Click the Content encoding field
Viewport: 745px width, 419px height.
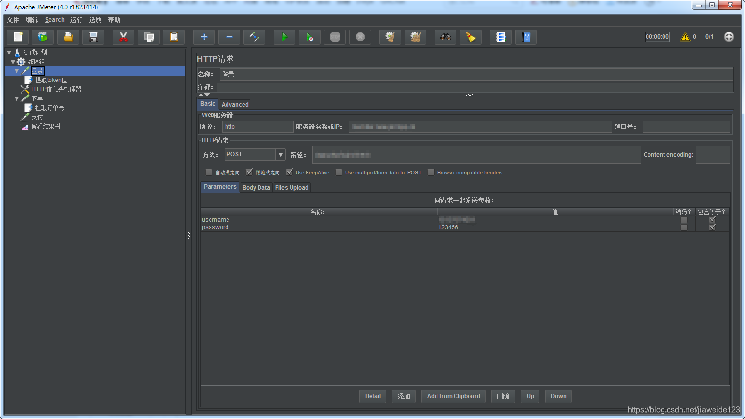tap(713, 155)
